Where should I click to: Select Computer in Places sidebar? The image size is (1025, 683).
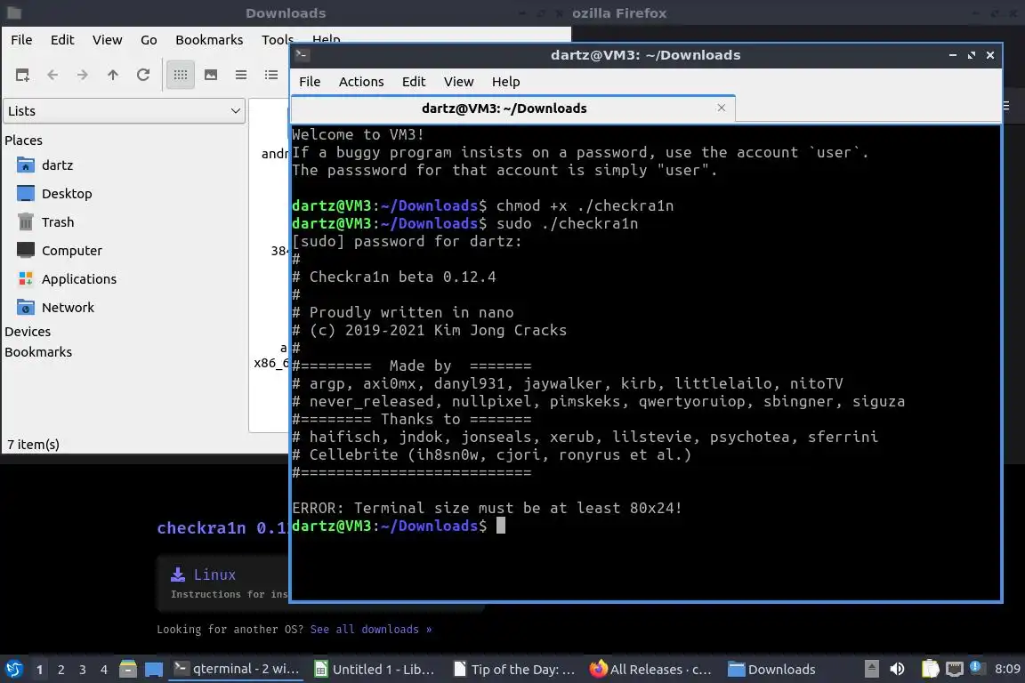(x=72, y=251)
